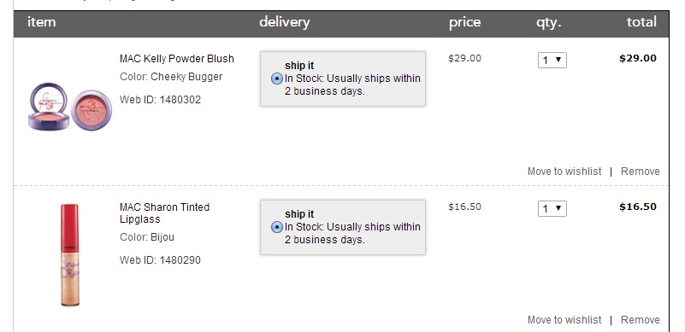Click the price column header
This screenshot has width=685, height=332.
pos(465,23)
